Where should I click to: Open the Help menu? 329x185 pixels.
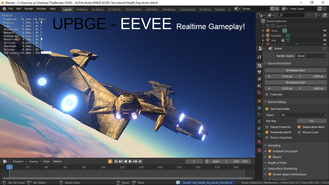click(x=53, y=9)
